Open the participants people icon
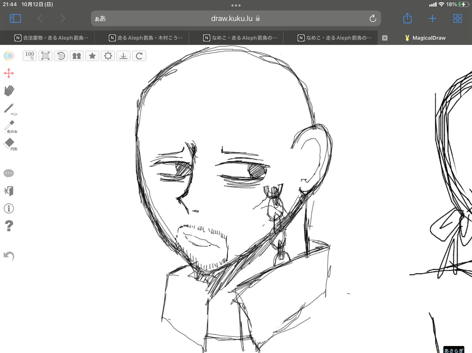 click(x=77, y=56)
